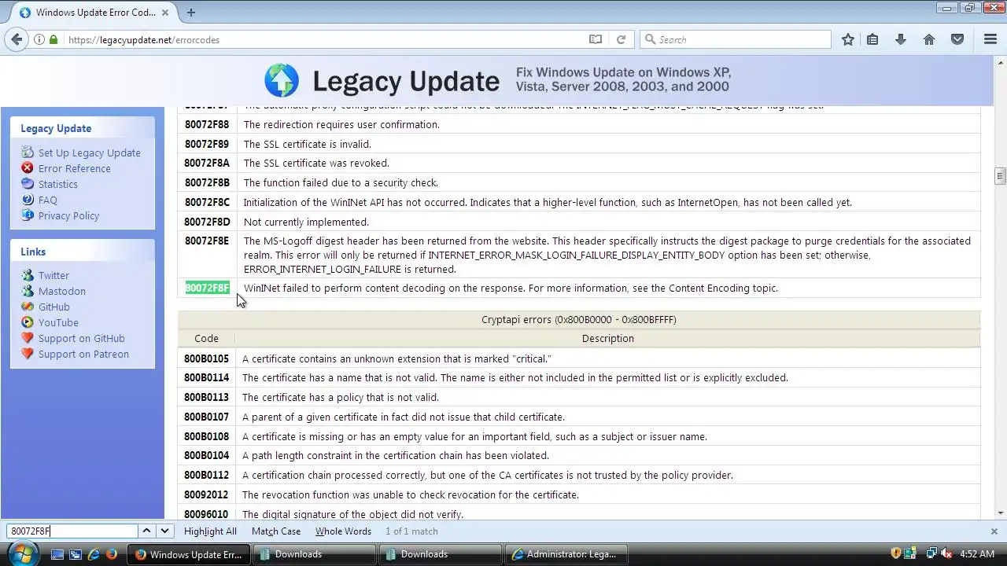Click the find bar text field

pos(72,531)
